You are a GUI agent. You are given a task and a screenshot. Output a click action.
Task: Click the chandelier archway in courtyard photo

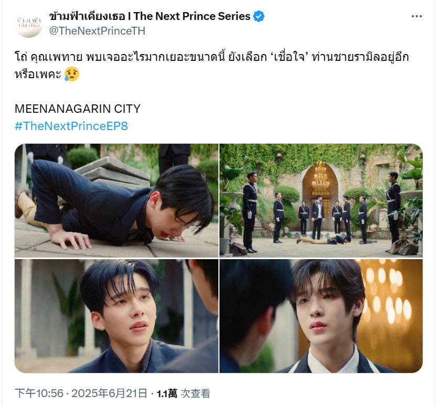click(x=320, y=191)
